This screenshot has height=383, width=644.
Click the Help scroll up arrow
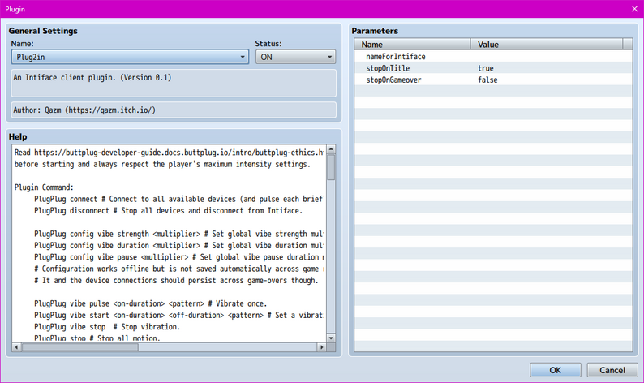tap(331, 149)
